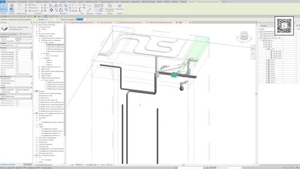Image resolution: width=300 pixels, height=169 pixels.
Task: Collapse the Constraints section in Properties
Action: [x=31, y=37]
